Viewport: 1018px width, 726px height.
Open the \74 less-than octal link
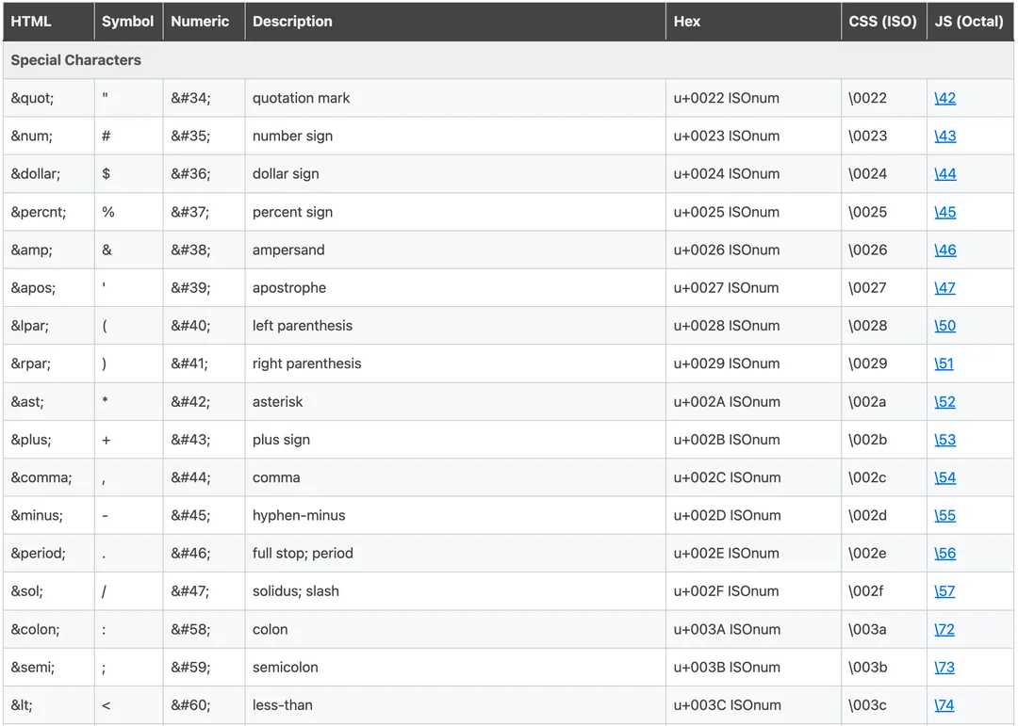[944, 705]
